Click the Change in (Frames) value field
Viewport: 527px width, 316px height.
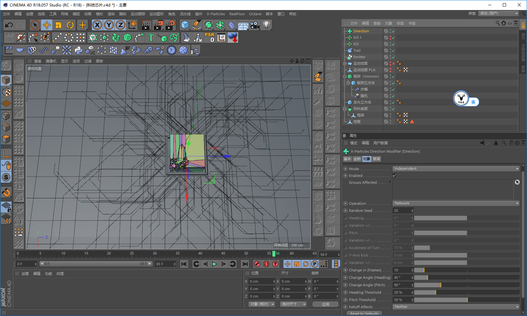[x=403, y=270]
